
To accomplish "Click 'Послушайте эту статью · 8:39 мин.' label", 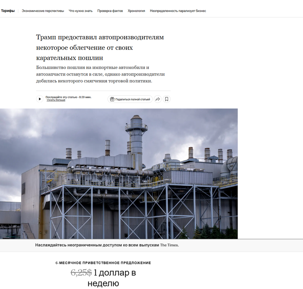I will pyautogui.click(x=68, y=97).
